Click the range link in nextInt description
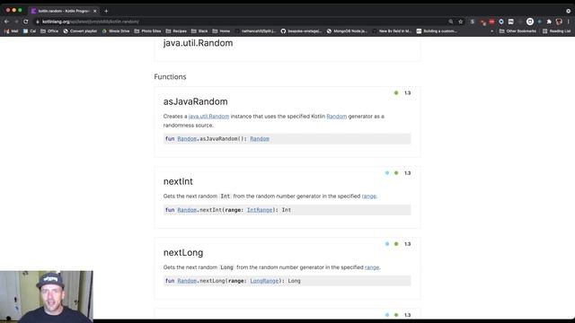Image resolution: width=575 pixels, height=323 pixels. 369,196
